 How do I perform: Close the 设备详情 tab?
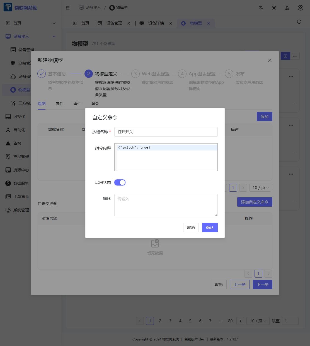click(x=171, y=23)
